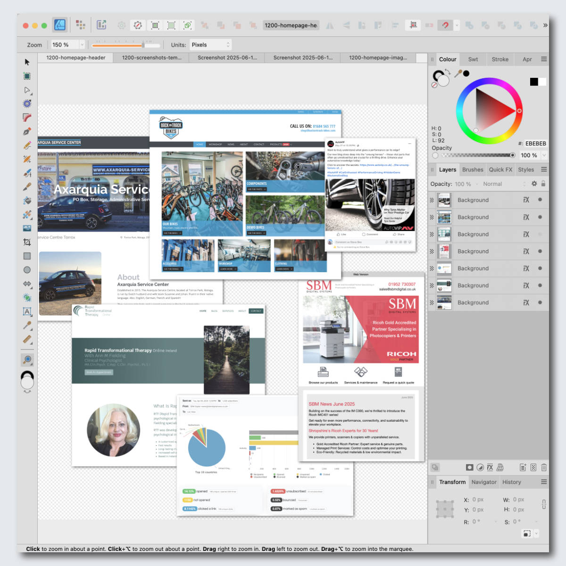
Task: Open the Transform panel options menu
Action: click(x=544, y=482)
